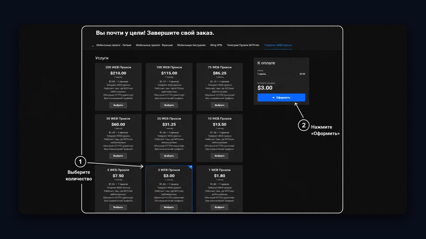Viewport: 426px width, 239px height.
Task: Open the Телеграм Прокси MTProto tab
Action: pos(243,45)
